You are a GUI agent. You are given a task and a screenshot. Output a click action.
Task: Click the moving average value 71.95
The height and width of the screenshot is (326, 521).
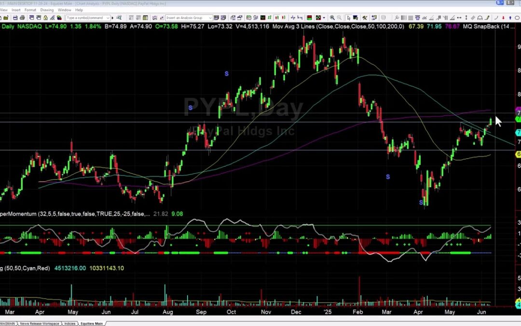(434, 26)
